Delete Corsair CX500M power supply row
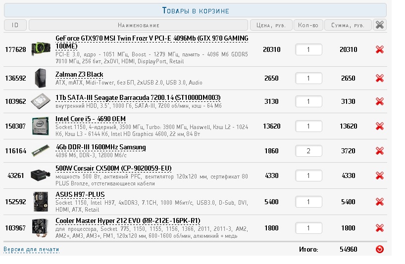Screen dimensions: 405x264 [x=379, y=176]
